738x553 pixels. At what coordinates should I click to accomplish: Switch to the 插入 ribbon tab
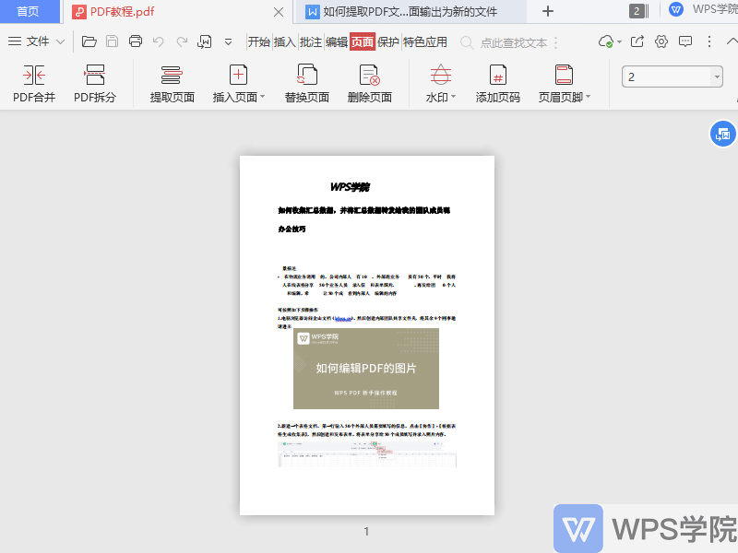click(284, 41)
